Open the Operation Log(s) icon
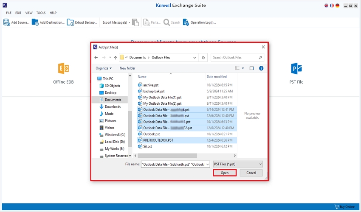361x212 pixels. [186, 22]
